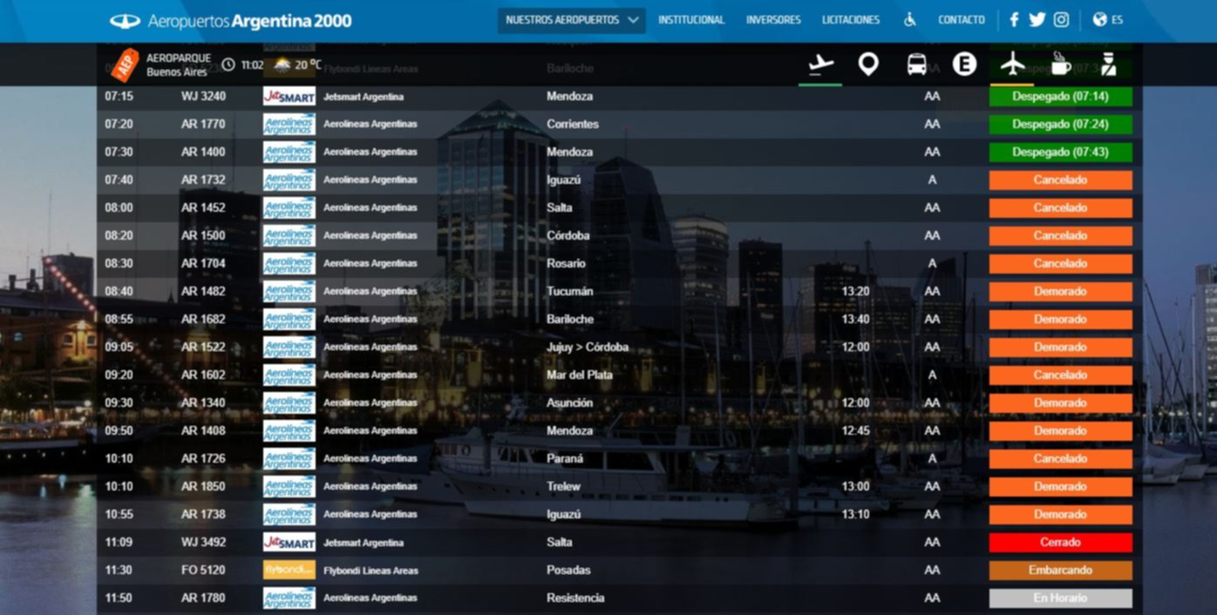Click Cancelado status for Mar del Plata
The height and width of the screenshot is (615, 1217).
click(x=1060, y=375)
